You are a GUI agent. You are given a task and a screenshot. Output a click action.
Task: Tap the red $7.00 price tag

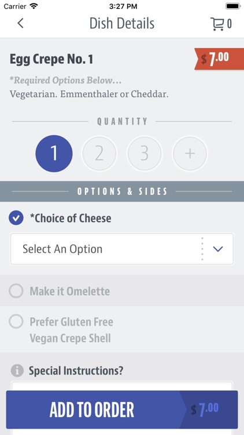(219, 59)
